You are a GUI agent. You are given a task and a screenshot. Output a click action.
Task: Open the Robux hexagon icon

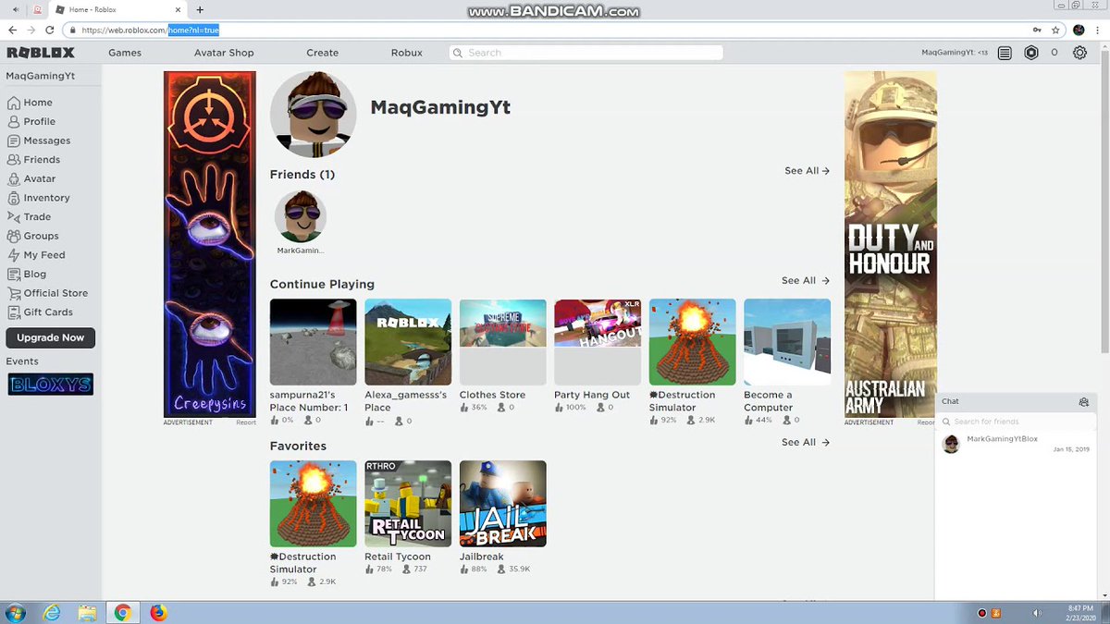click(x=1030, y=53)
